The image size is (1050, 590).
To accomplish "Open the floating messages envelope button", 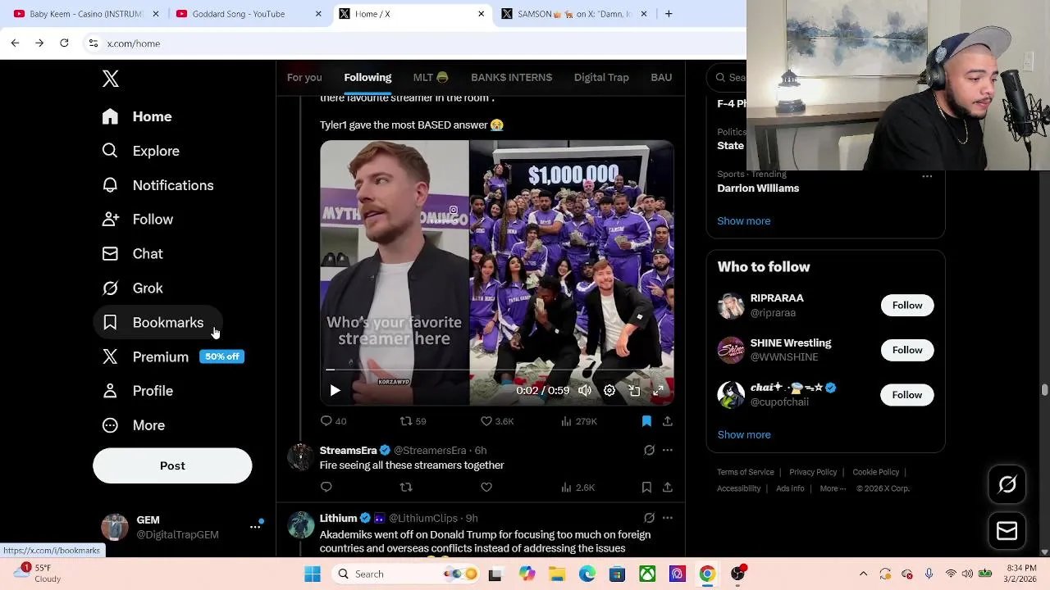I will 1007,531.
